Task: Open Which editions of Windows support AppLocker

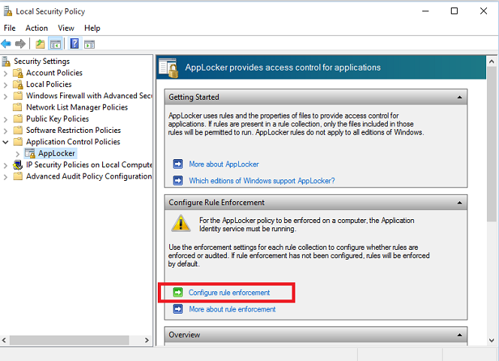Action: coord(262,180)
